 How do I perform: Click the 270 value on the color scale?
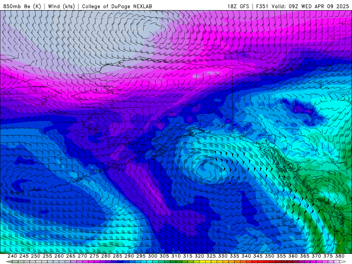82,256
